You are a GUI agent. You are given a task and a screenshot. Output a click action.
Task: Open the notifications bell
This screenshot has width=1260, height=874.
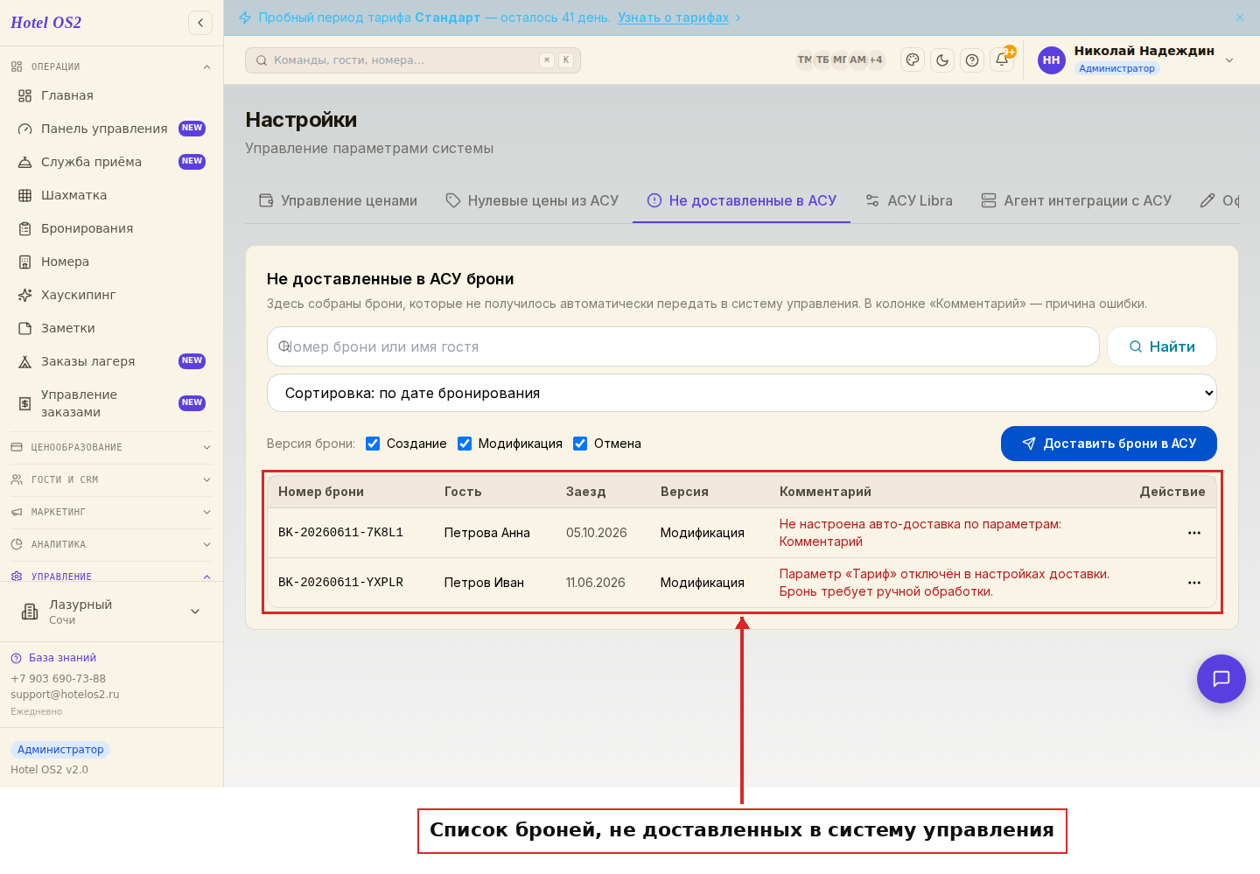1002,60
